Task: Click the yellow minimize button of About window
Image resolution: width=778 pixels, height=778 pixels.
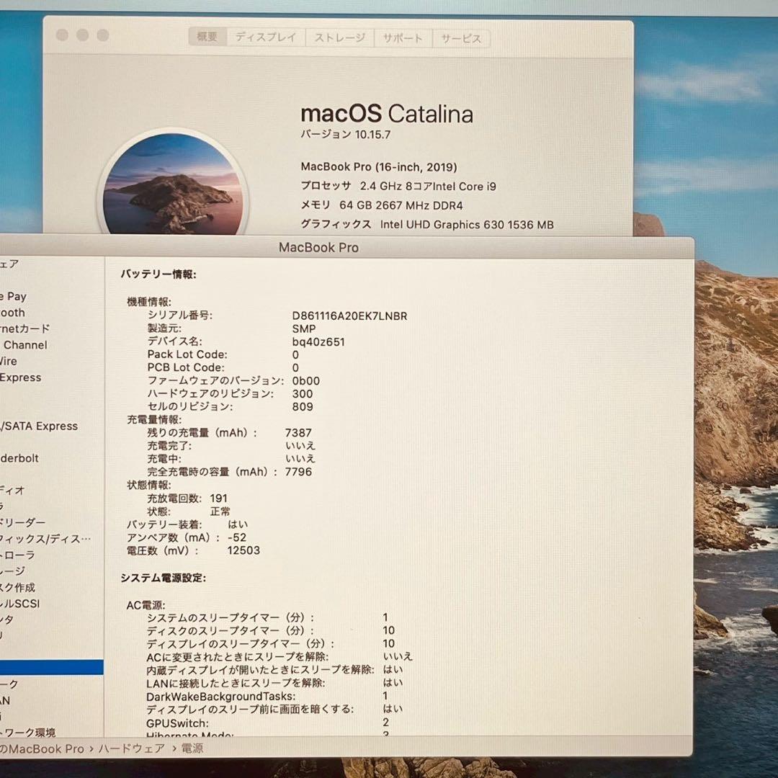Action: 82,35
